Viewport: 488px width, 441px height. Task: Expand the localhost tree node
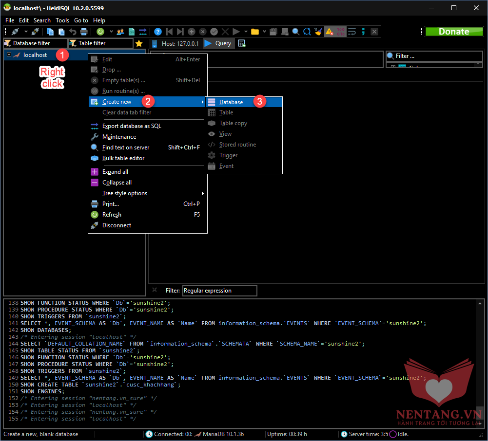[x=9, y=55]
